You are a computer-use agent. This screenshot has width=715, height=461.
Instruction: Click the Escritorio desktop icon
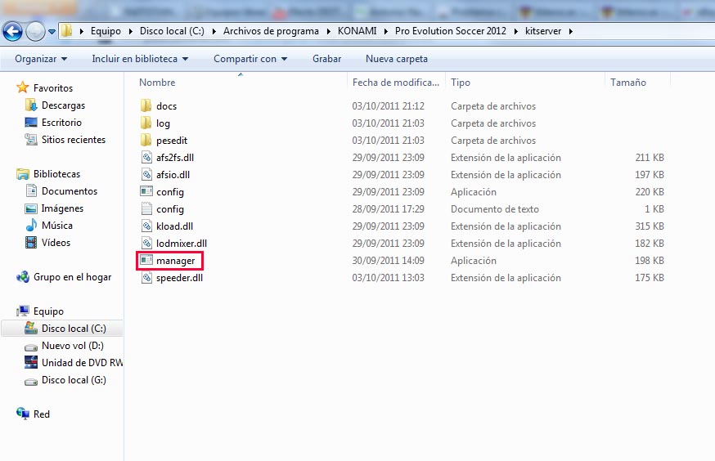(x=31, y=122)
